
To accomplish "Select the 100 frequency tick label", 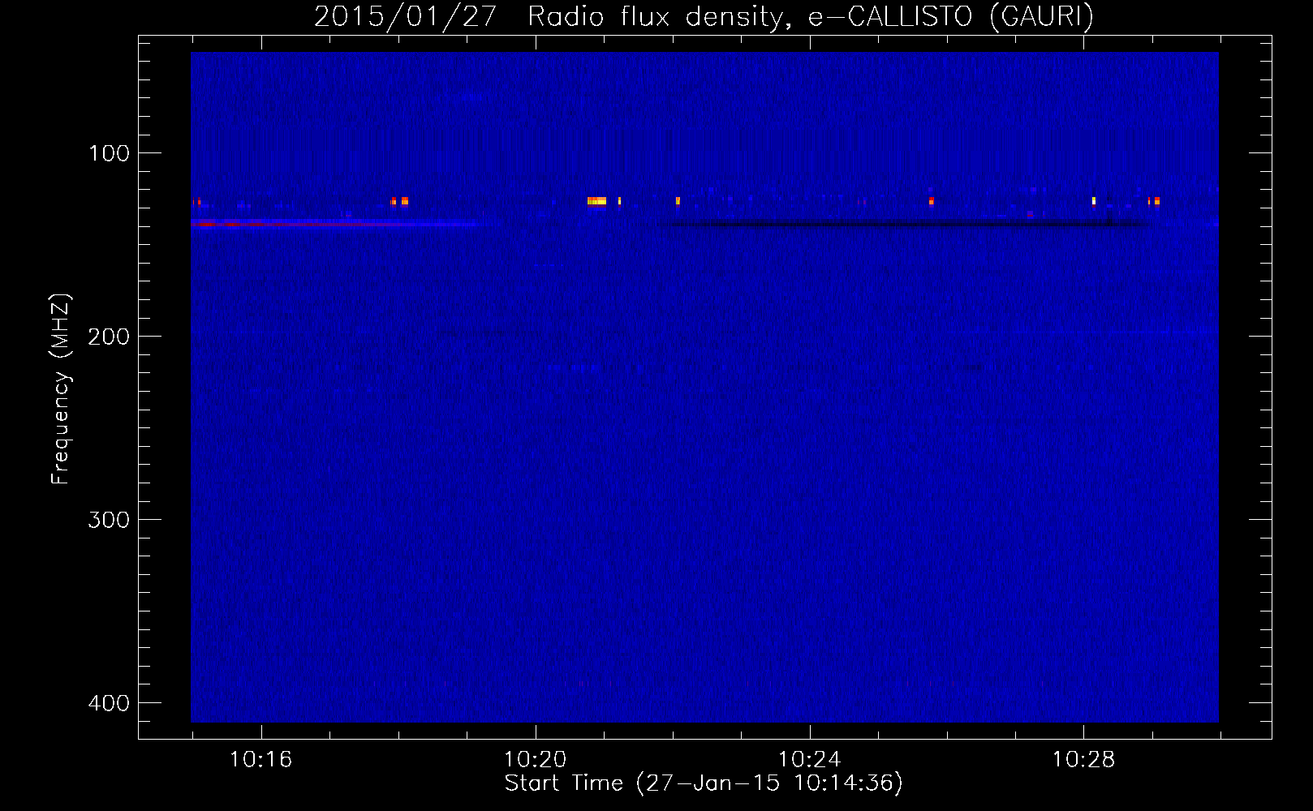I will (x=109, y=153).
